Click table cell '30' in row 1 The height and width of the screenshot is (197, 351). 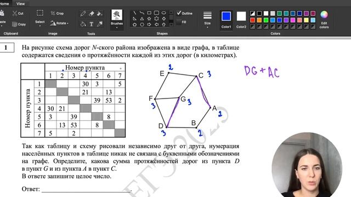[86, 84]
